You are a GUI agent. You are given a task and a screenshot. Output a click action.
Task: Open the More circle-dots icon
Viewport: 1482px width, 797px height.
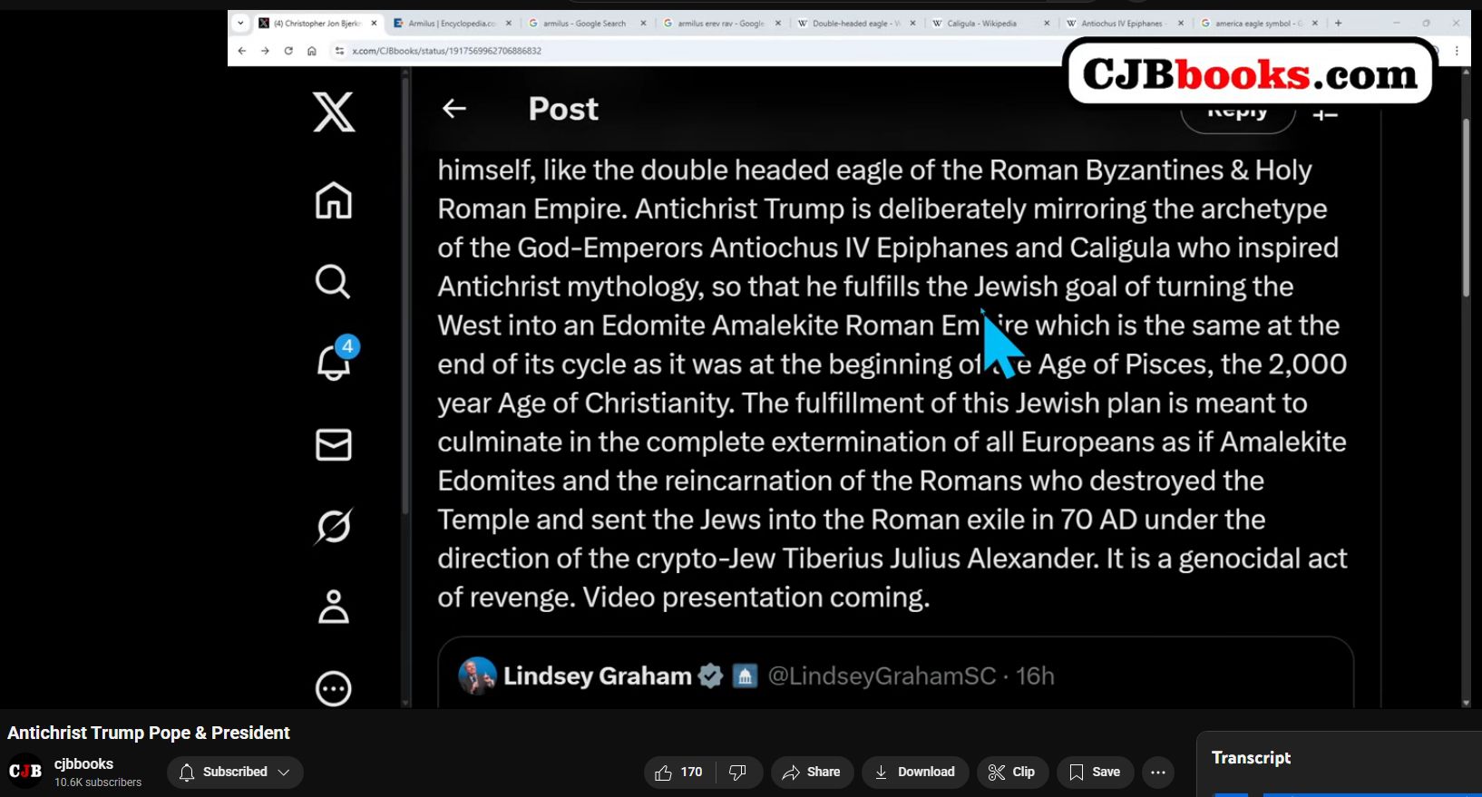pos(333,689)
